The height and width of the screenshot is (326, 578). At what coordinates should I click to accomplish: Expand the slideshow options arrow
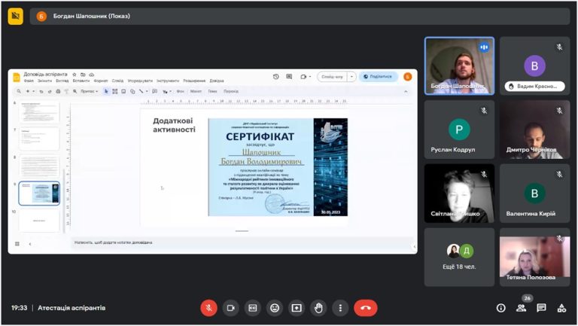click(351, 77)
